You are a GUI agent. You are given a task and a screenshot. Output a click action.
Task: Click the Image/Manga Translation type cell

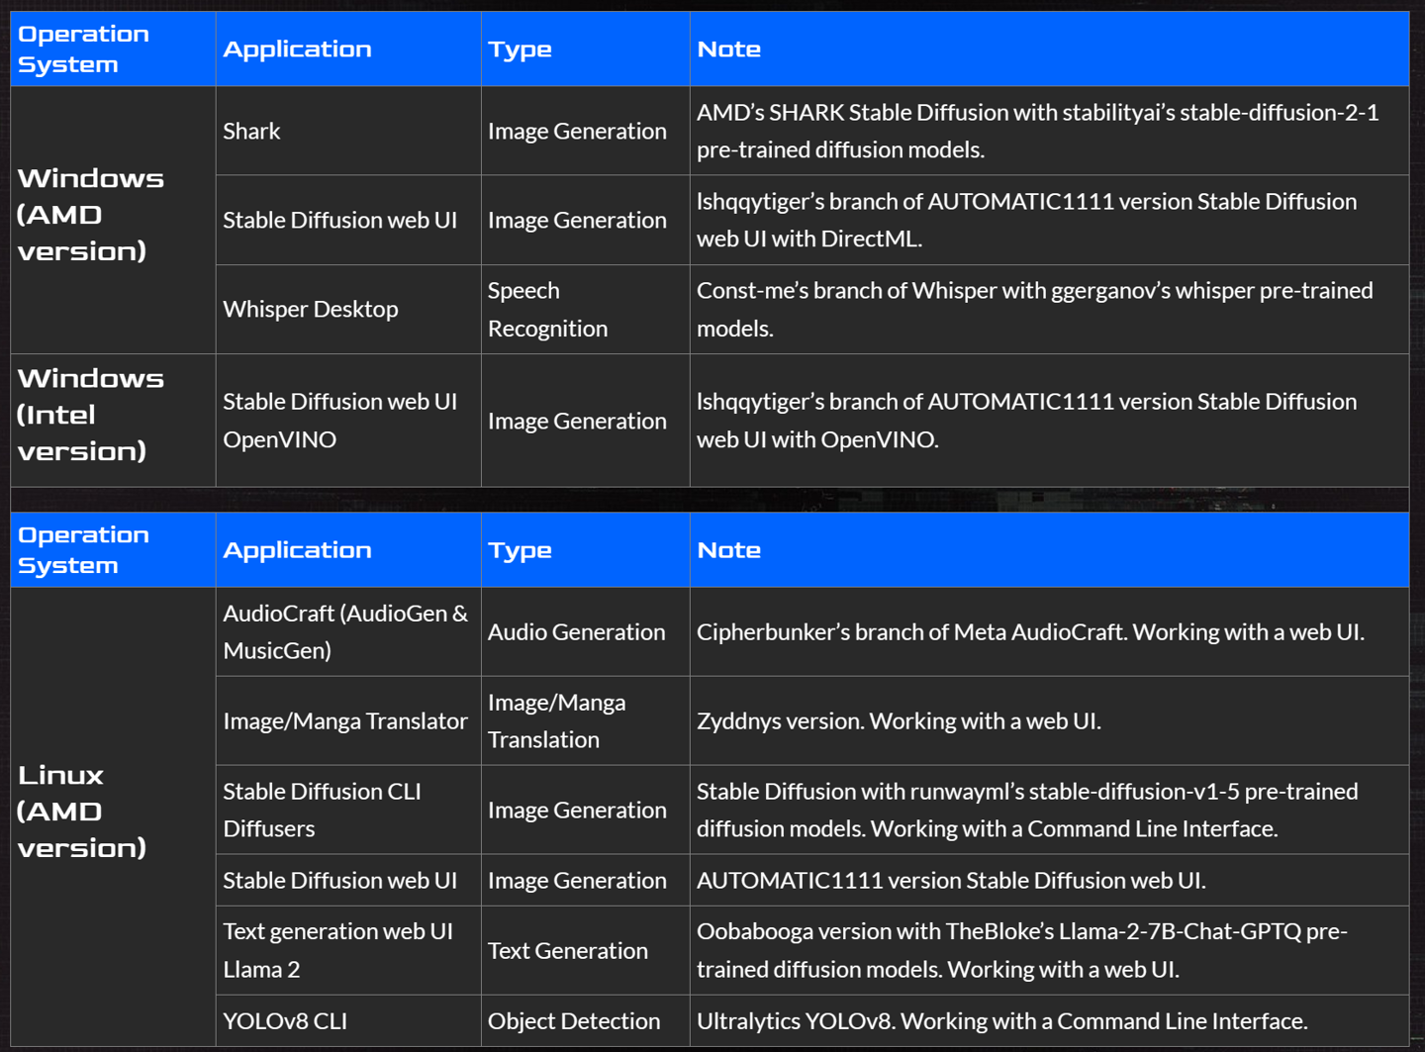tap(585, 720)
